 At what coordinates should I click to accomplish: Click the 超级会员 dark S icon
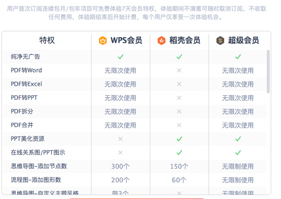220,41
